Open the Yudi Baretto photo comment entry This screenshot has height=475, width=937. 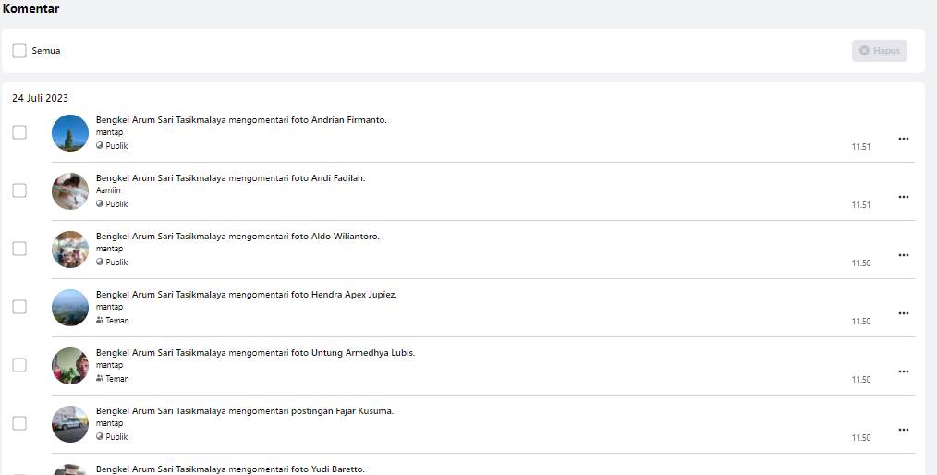[230, 469]
